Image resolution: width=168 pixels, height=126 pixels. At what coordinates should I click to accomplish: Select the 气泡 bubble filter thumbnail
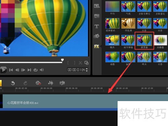[x=128, y=6]
